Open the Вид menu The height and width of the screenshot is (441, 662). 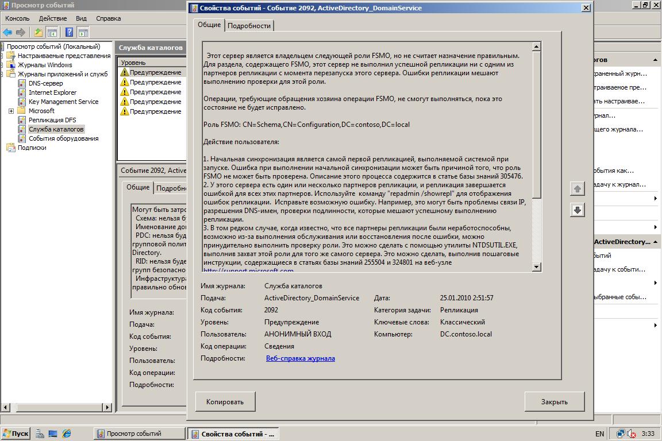pyautogui.click(x=81, y=18)
